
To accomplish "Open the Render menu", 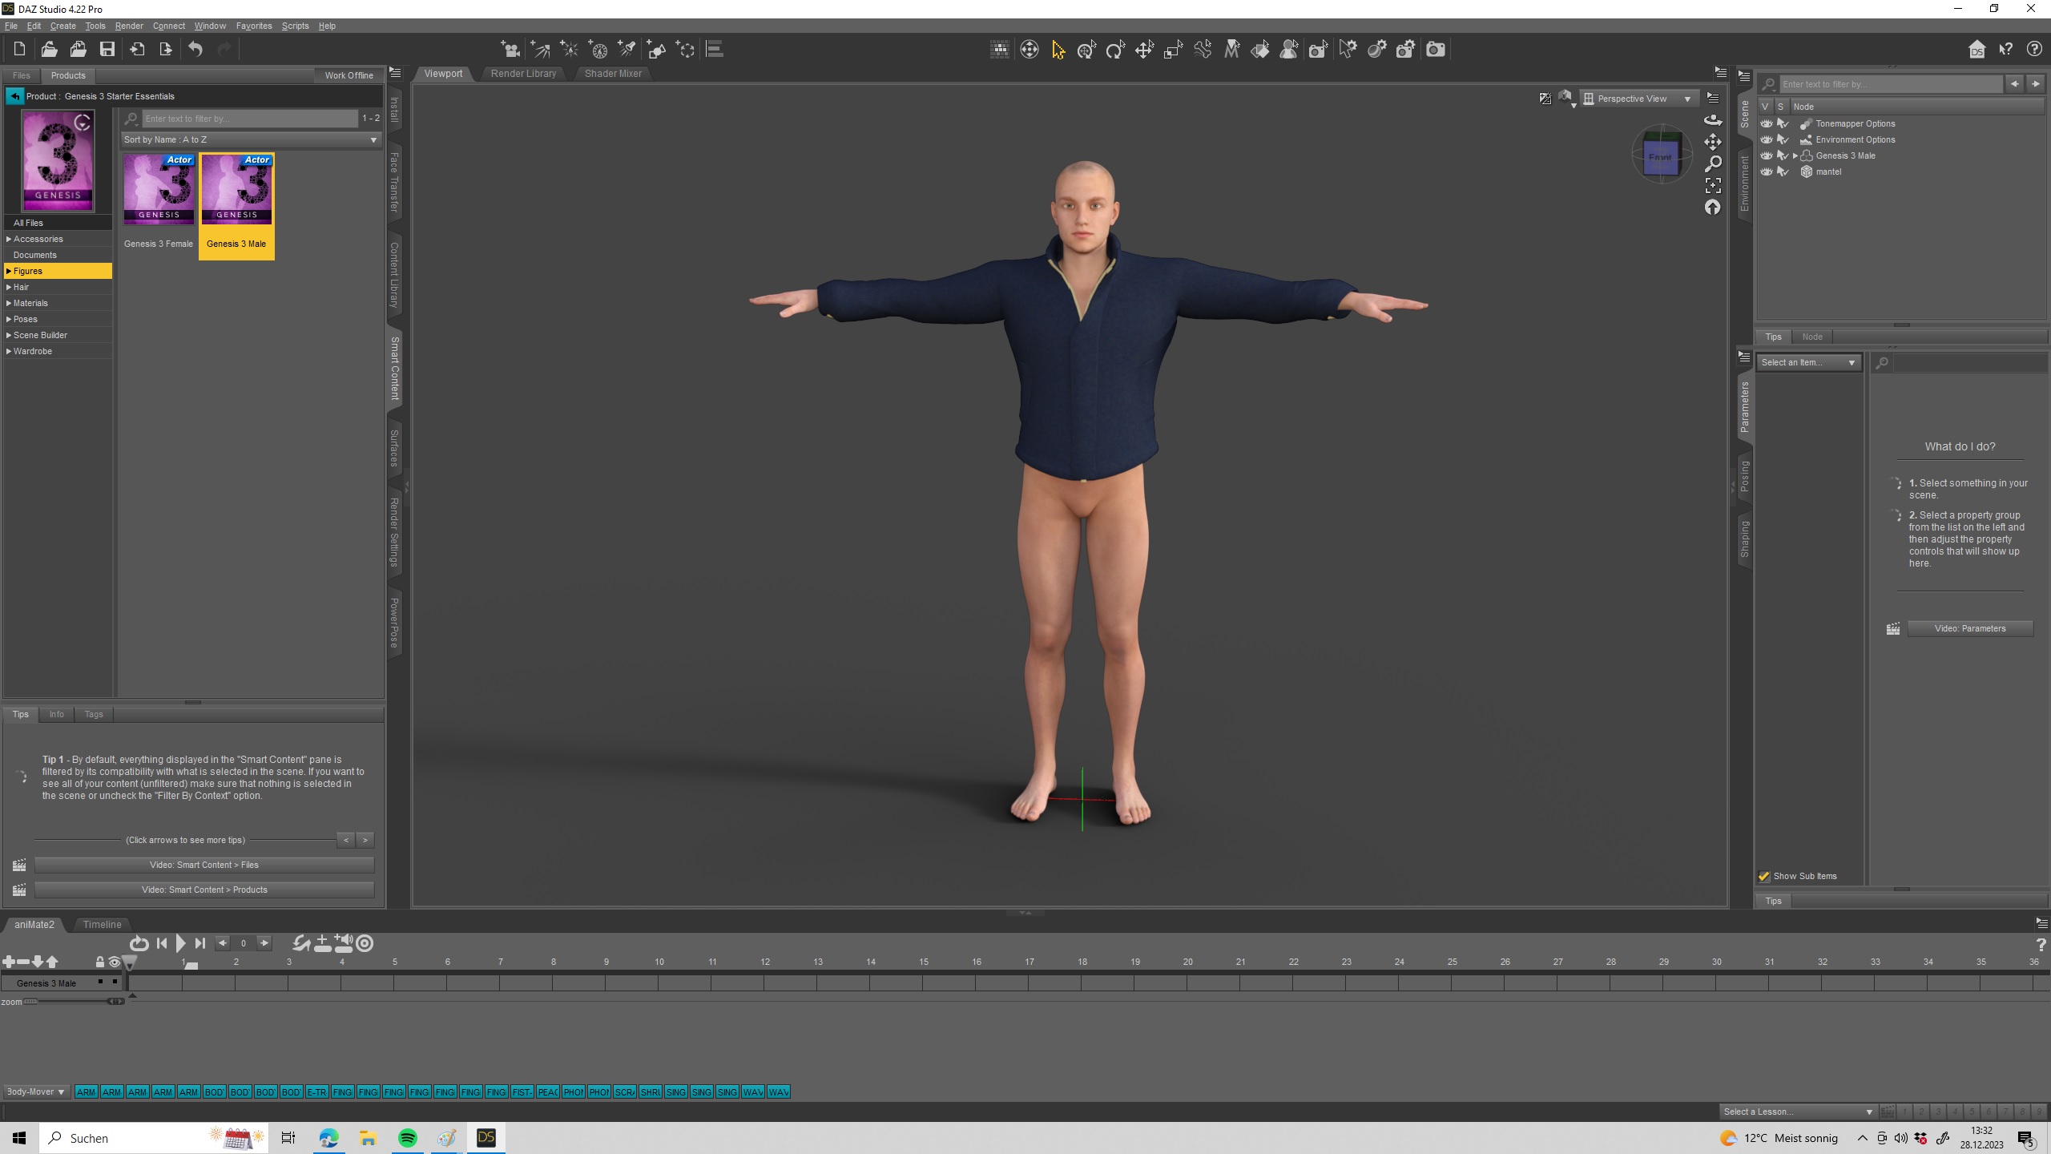I will (128, 26).
